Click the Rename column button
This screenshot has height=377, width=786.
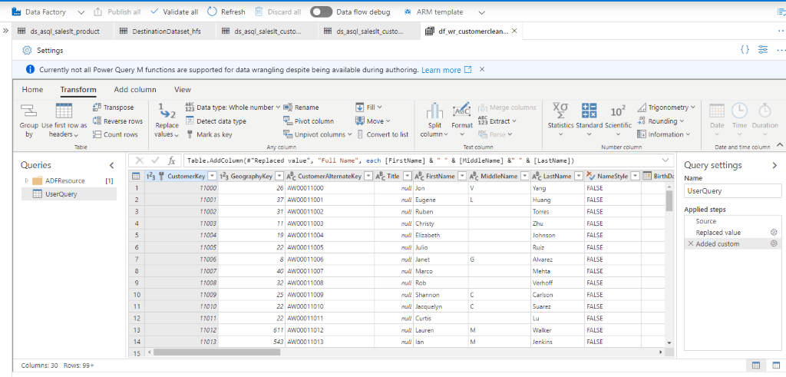coord(301,107)
